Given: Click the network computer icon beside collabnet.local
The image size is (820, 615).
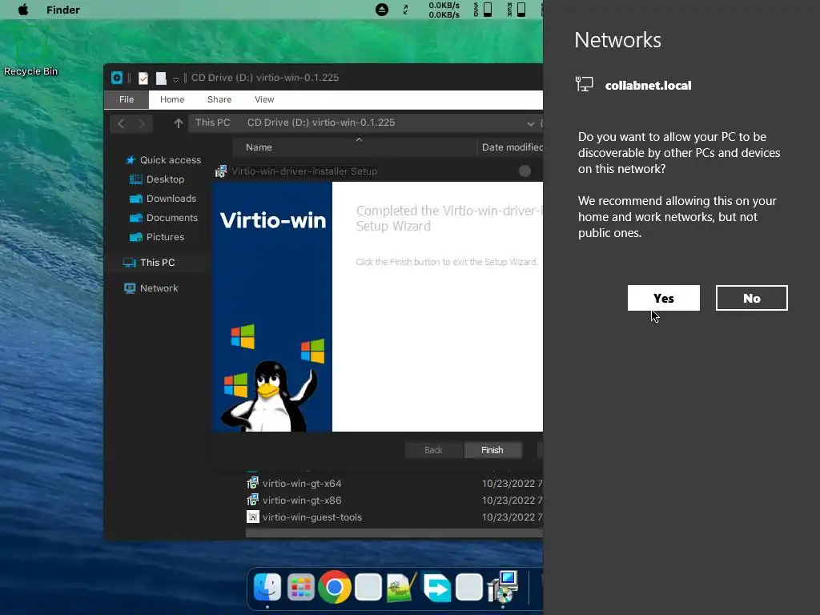Looking at the screenshot, I should click(584, 83).
